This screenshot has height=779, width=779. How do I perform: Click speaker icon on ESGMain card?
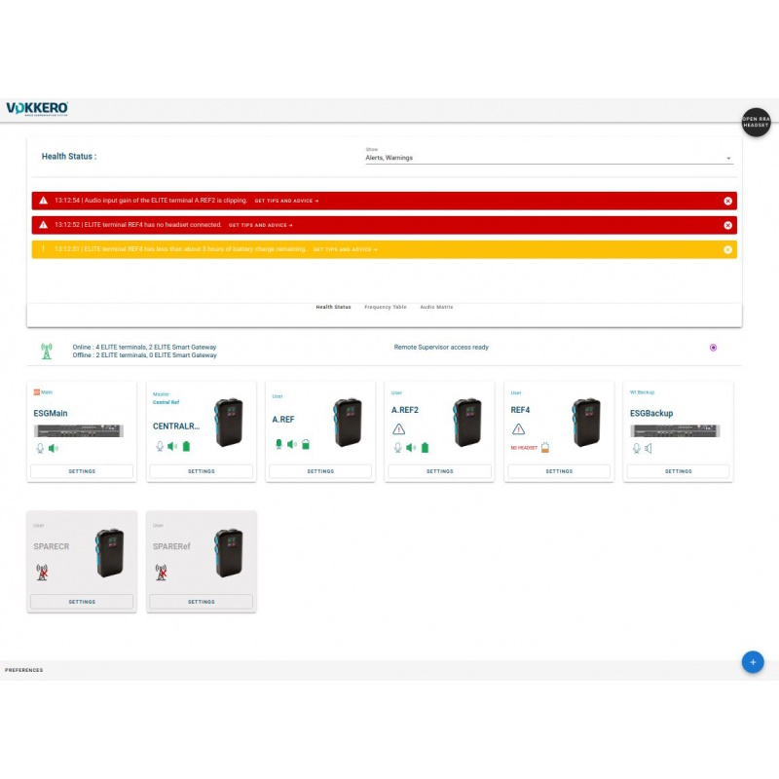coord(54,448)
